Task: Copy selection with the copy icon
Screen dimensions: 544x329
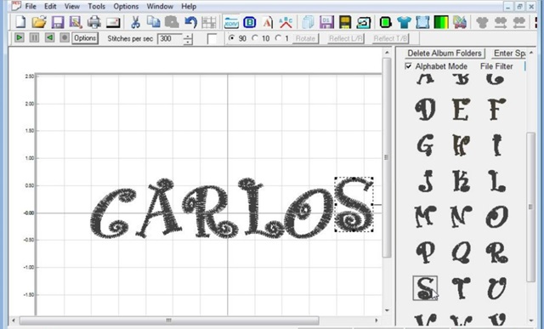Action: (153, 22)
